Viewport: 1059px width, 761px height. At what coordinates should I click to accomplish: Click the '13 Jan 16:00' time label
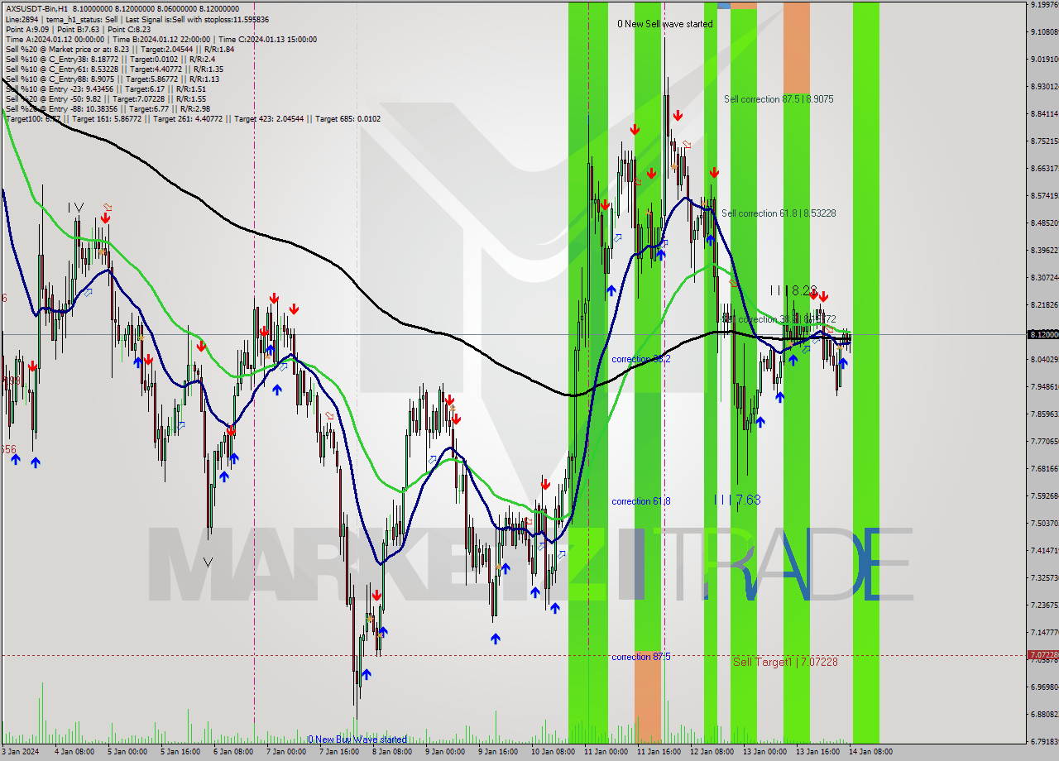(x=817, y=752)
